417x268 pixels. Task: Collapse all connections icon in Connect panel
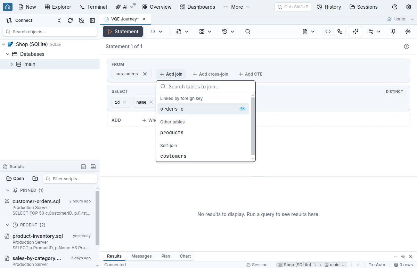(x=59, y=20)
